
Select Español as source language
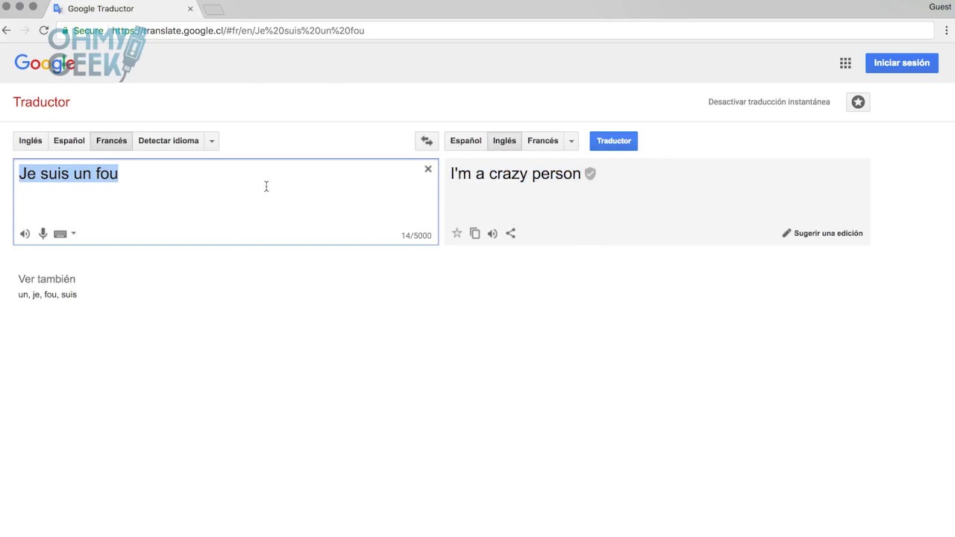click(x=69, y=141)
